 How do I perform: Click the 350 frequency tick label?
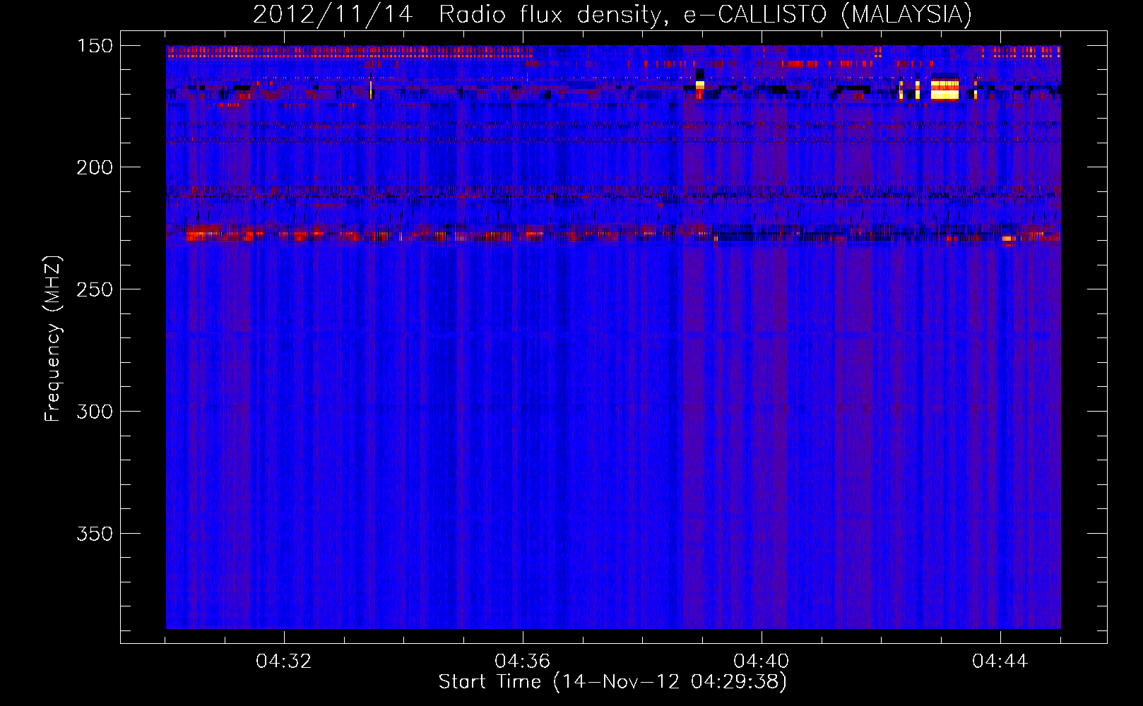click(95, 534)
